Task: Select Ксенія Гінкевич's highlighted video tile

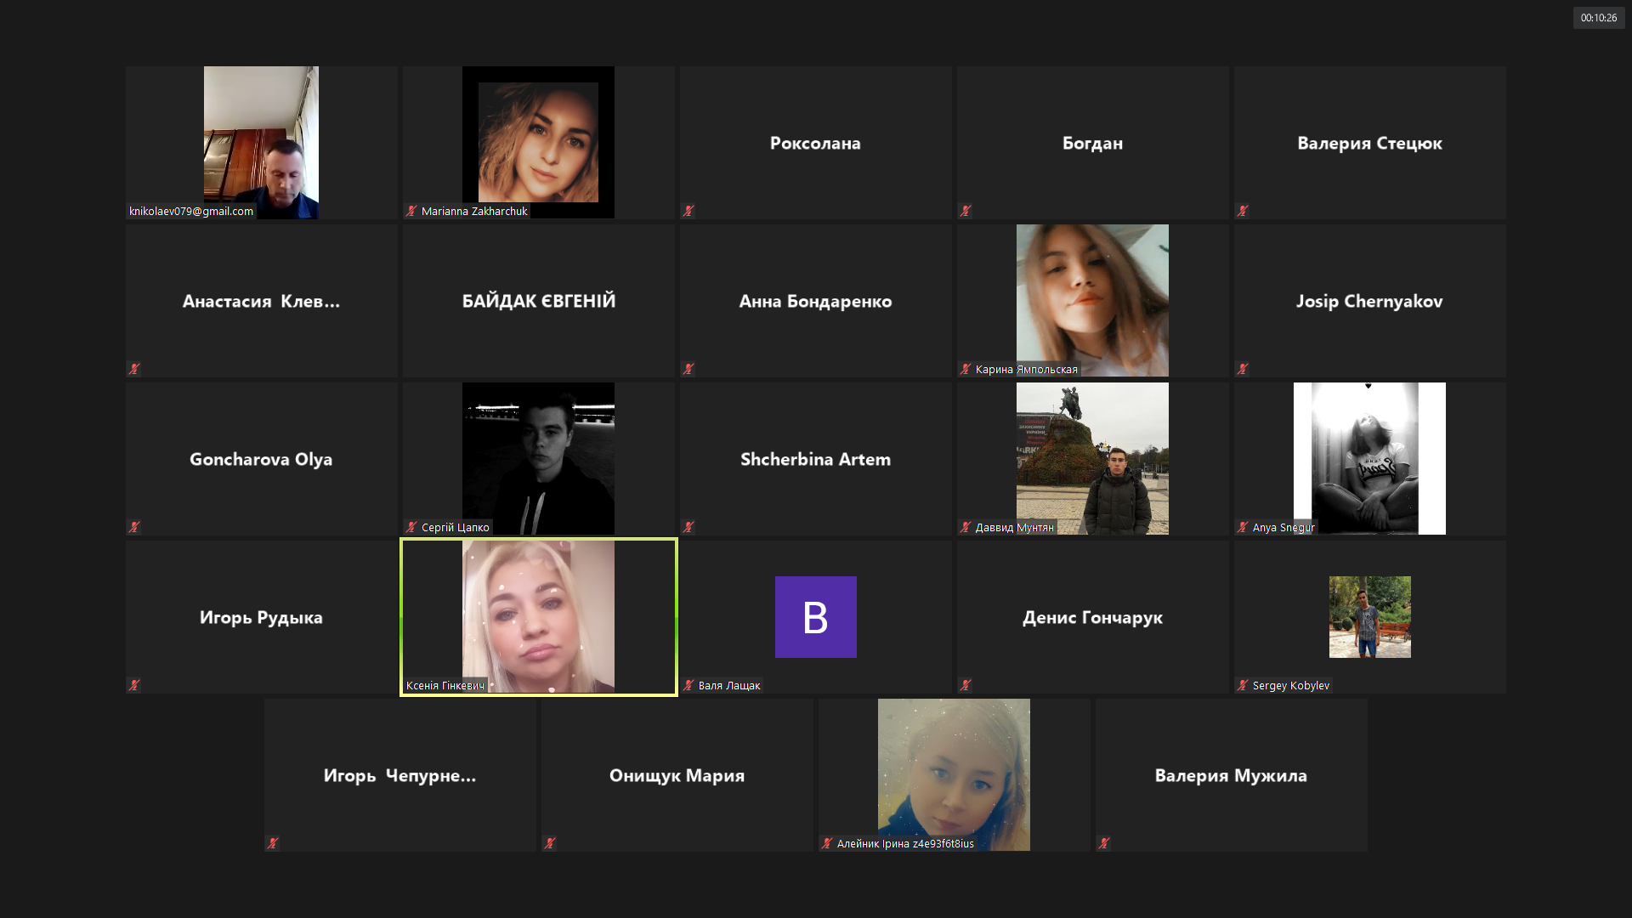Action: pyautogui.click(x=538, y=616)
